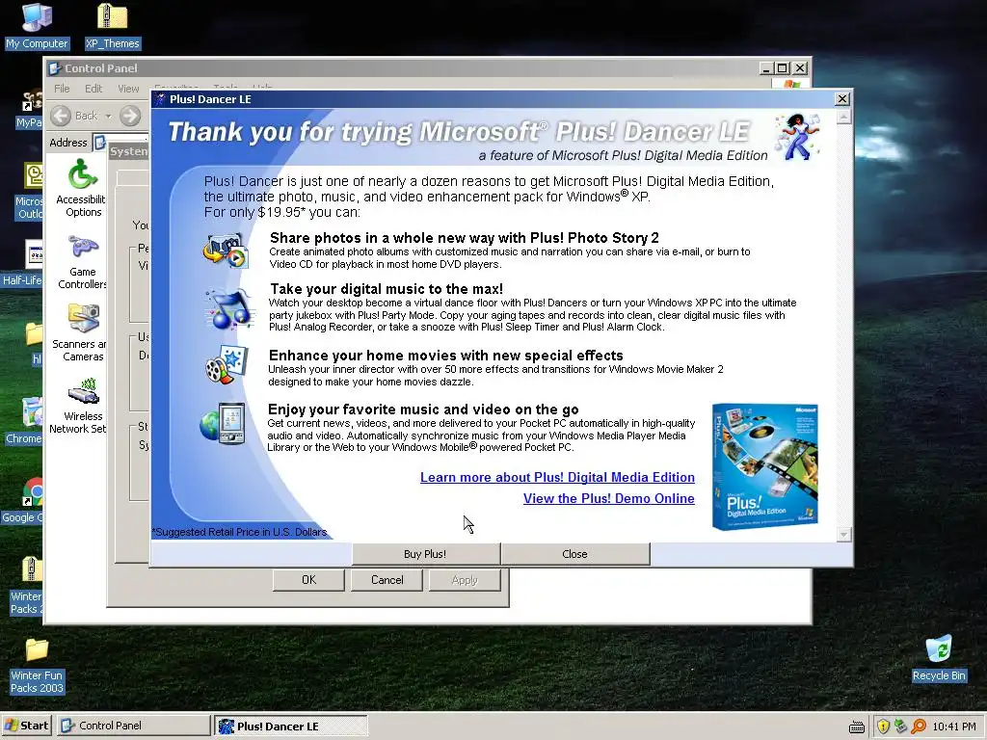This screenshot has height=740, width=987.
Task: Open the Back history dropdown arrow
Action: coord(108,116)
